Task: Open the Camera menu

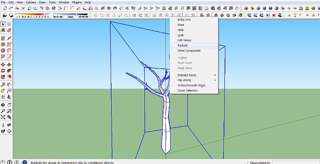Action: click(x=31, y=2)
